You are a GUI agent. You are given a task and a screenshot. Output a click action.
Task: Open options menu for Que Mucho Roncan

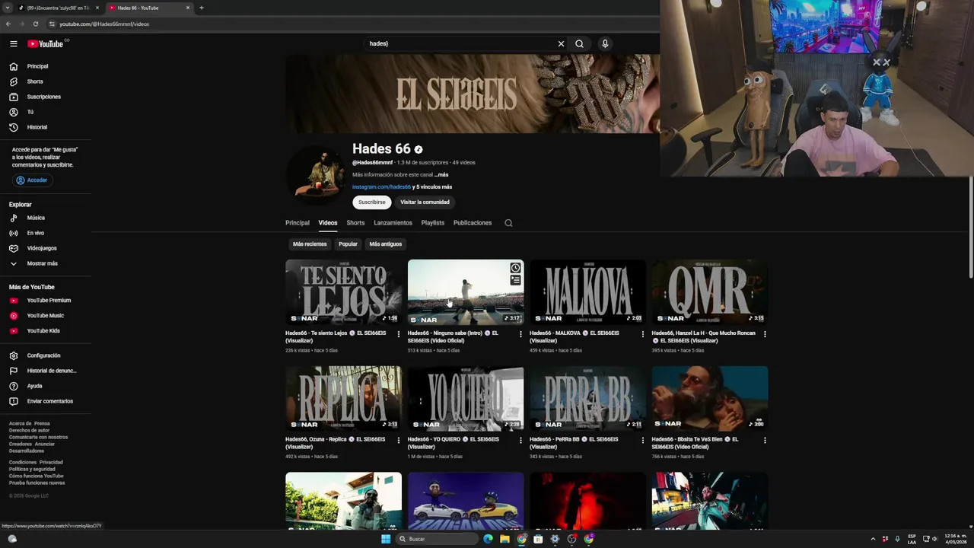point(765,334)
